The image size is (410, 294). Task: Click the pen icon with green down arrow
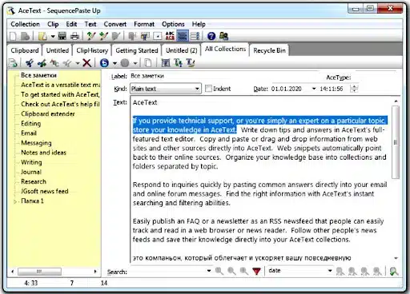click(x=103, y=36)
